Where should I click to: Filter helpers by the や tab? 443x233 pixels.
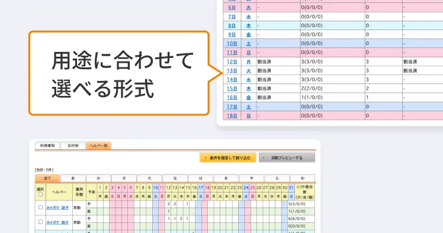[252, 178]
